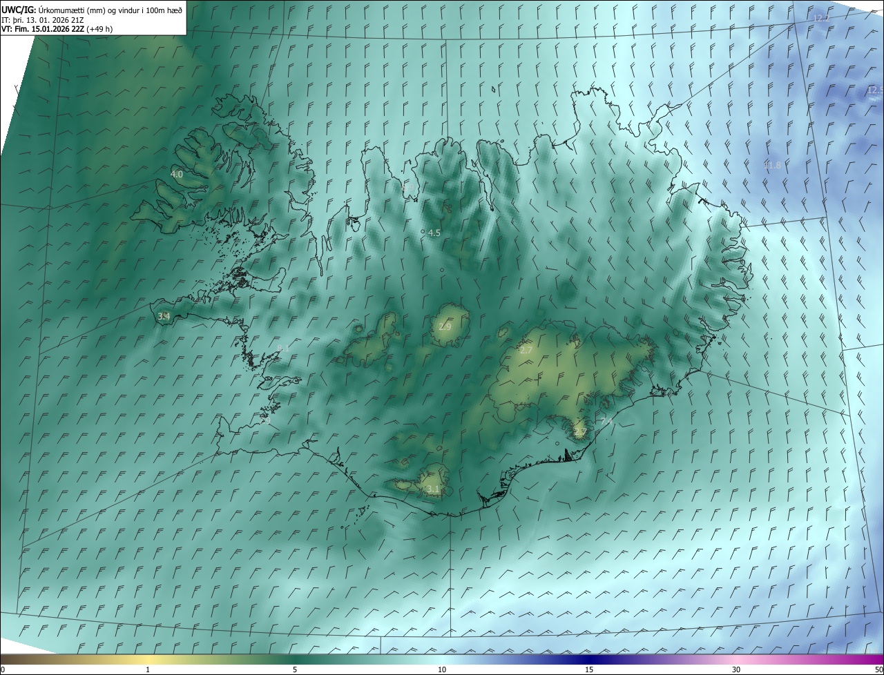Click the 4.5 value label in north Iceland

[434, 233]
